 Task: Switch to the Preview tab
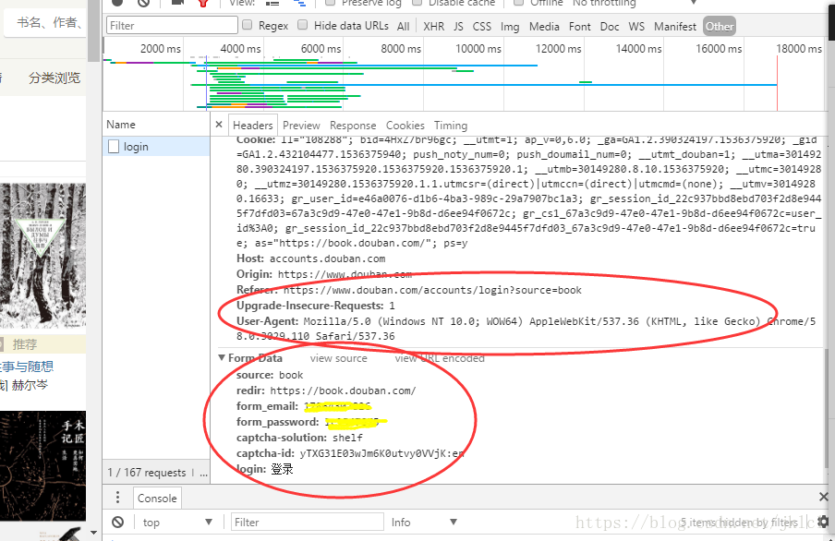pos(301,126)
